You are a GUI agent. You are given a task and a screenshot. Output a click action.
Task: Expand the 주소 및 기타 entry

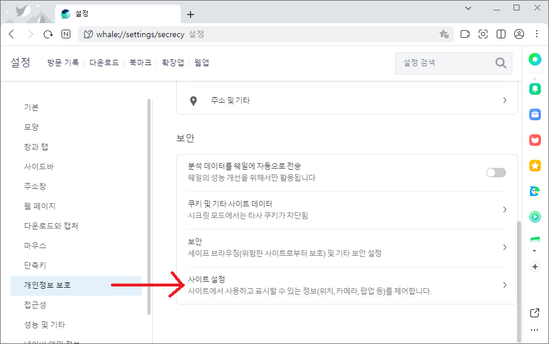[347, 100]
